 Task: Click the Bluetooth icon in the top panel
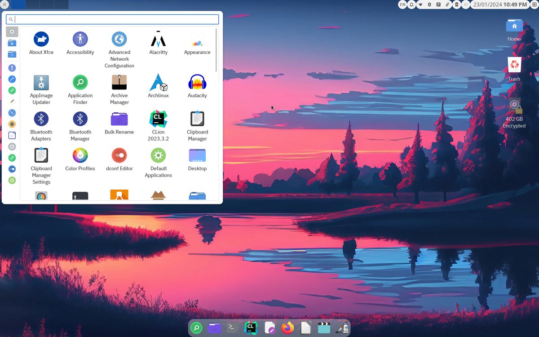tap(429, 4)
